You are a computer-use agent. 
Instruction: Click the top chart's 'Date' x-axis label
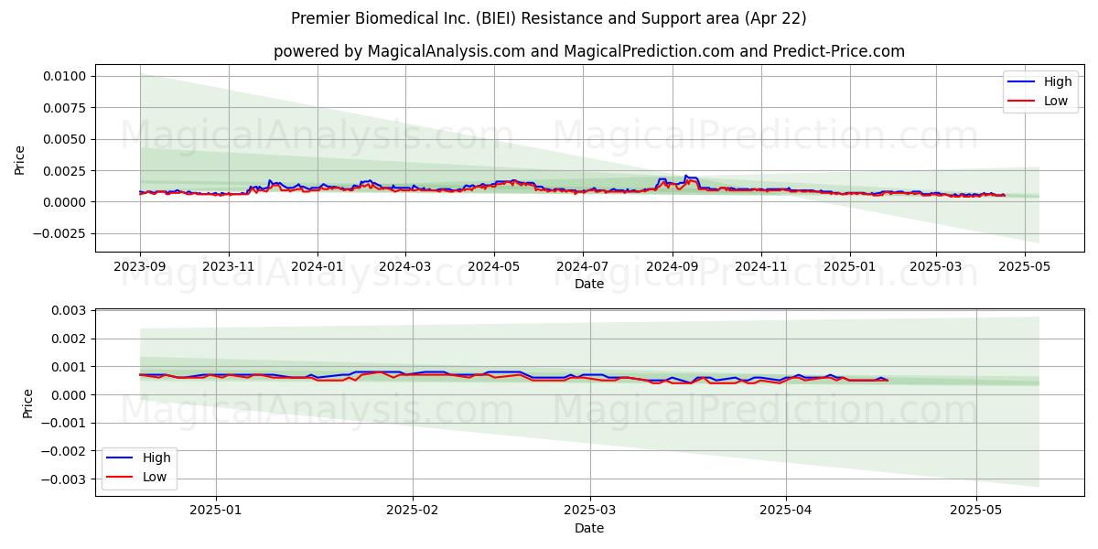pyautogui.click(x=589, y=284)
